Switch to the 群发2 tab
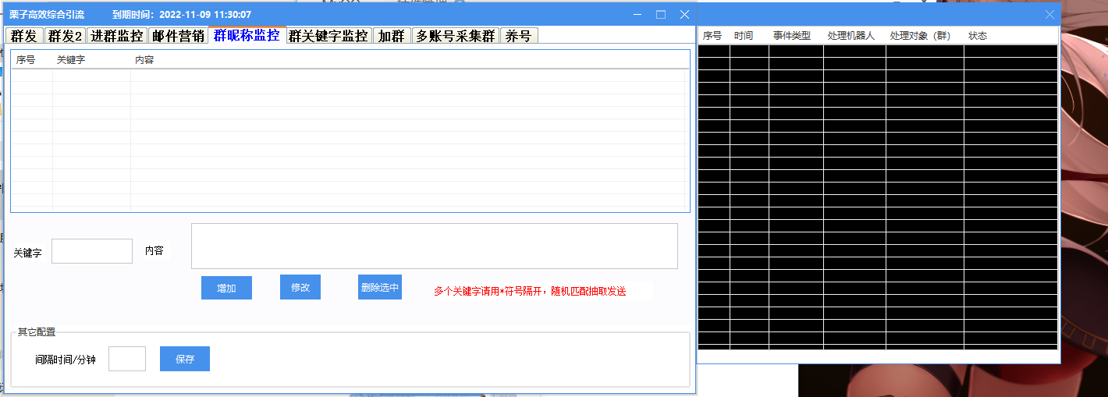 [x=64, y=36]
